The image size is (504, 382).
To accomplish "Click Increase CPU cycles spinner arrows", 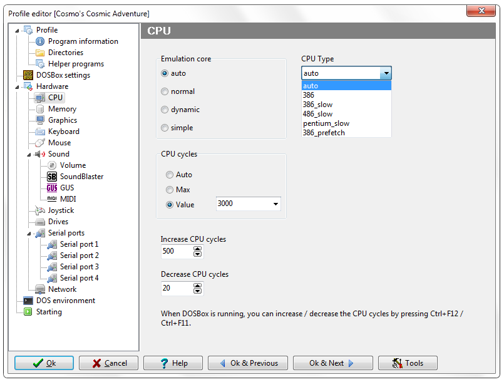I will click(x=197, y=252).
